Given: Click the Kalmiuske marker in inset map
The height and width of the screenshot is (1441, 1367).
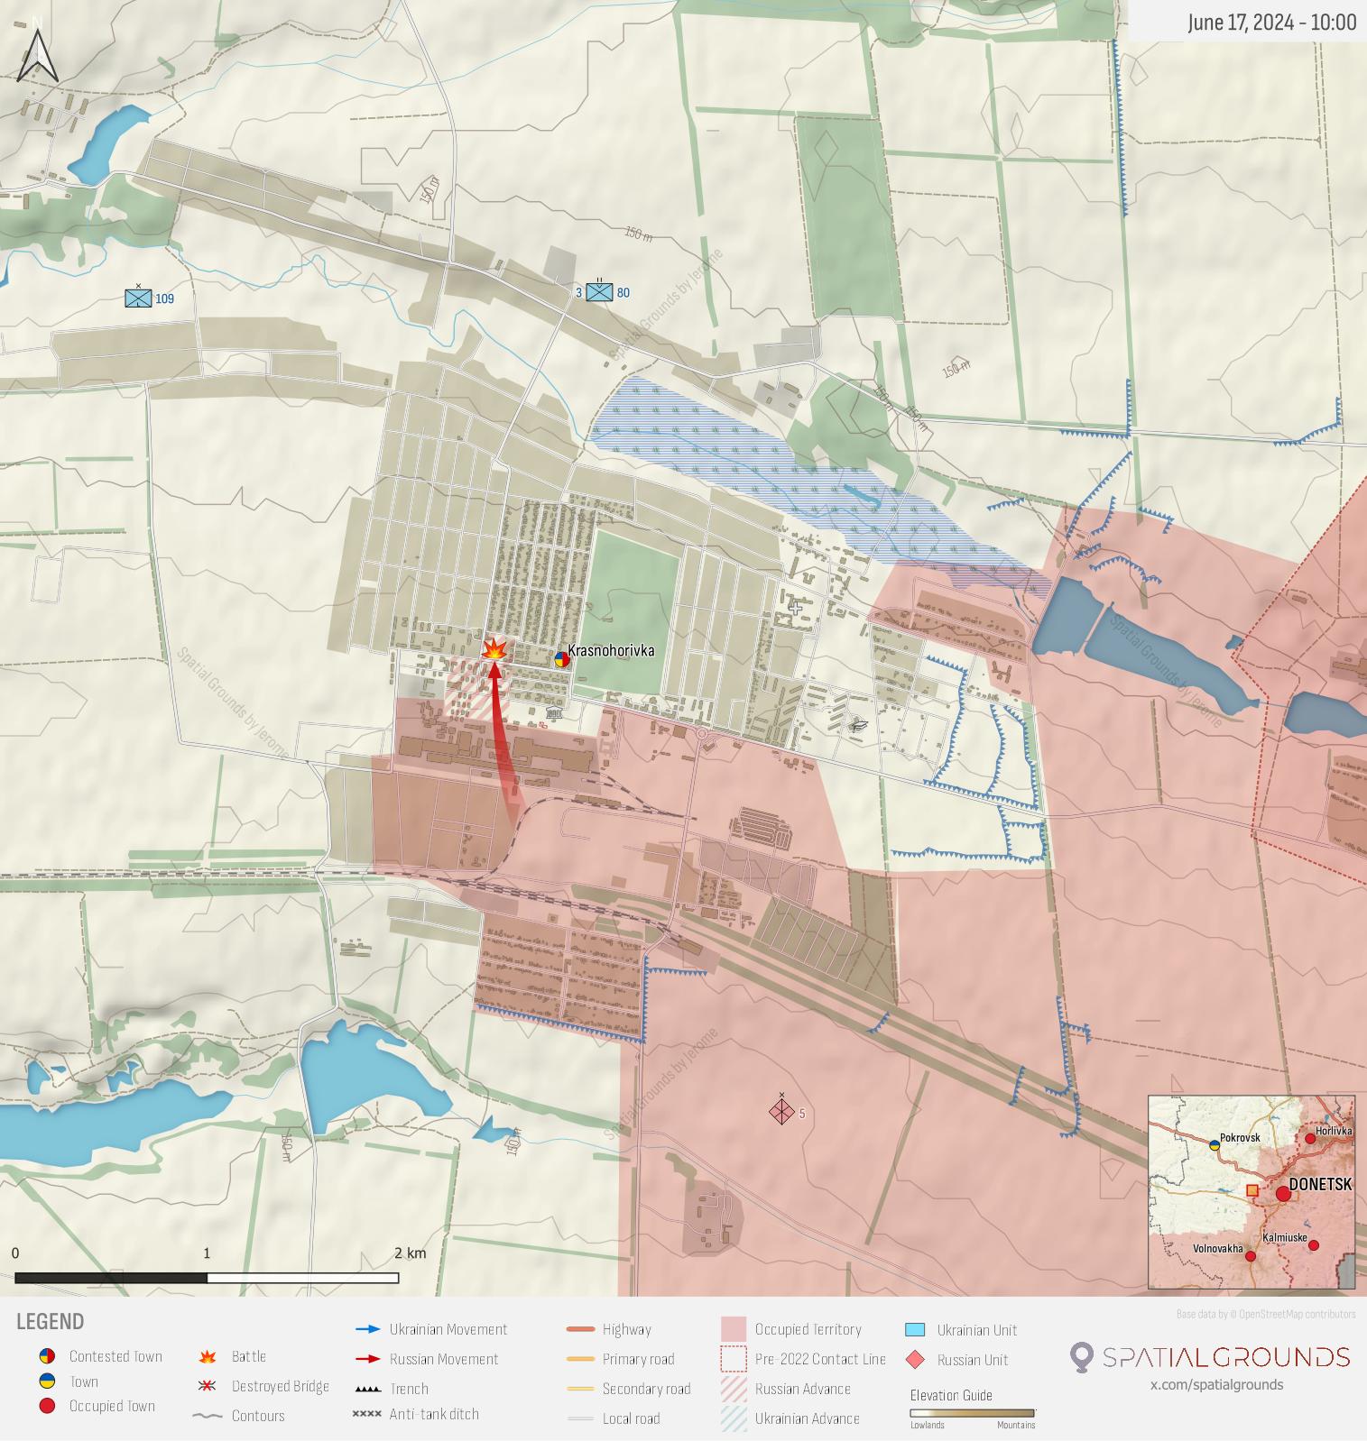Looking at the screenshot, I should click(1314, 1245).
